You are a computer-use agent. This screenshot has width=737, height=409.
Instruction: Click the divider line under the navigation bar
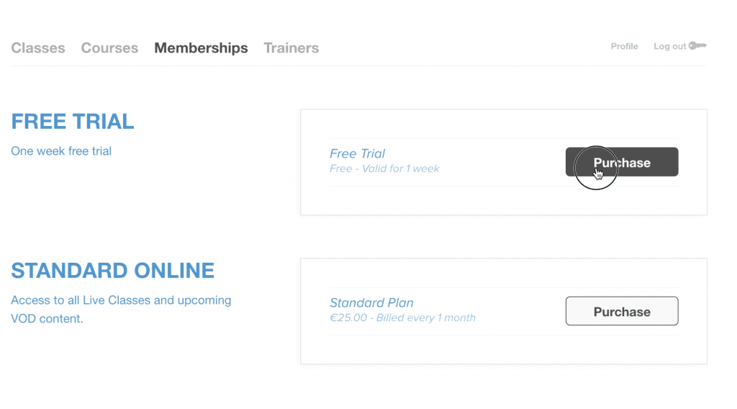(358, 66)
